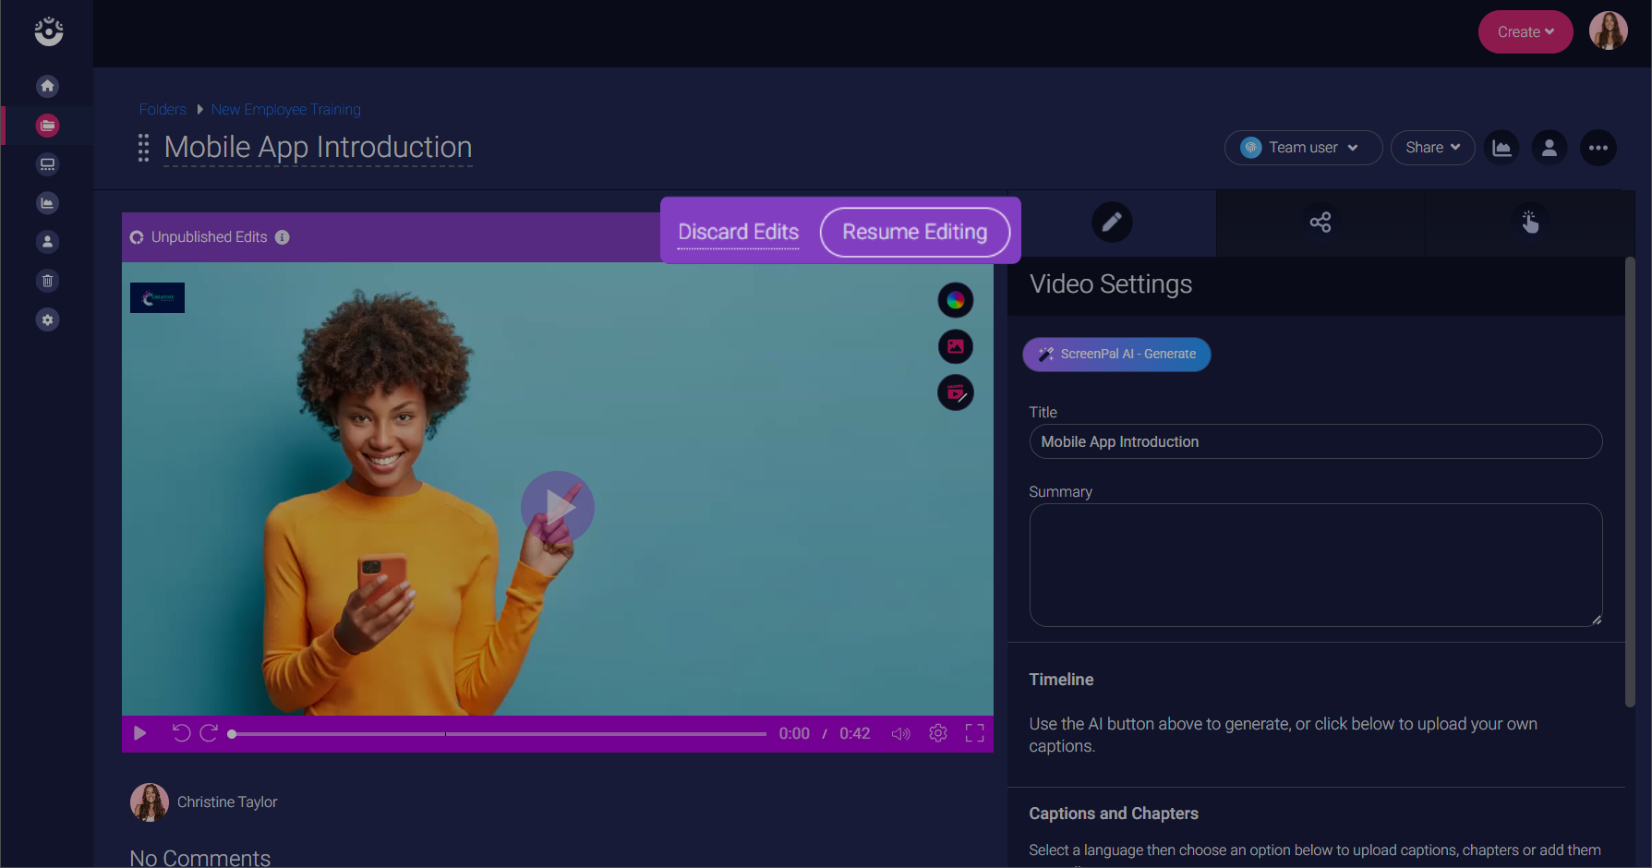Click the thumbnail image icon on video
The height and width of the screenshot is (868, 1652).
coord(955,346)
